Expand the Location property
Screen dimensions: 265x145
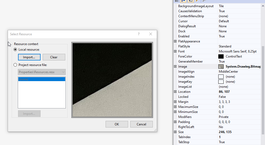pyautogui.click(x=175, y=92)
